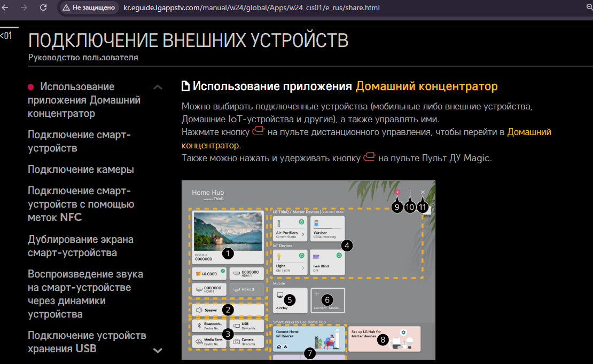Open "Дублирование экрана смарт-устройства" topic
593x364 pixels.
[81, 246]
